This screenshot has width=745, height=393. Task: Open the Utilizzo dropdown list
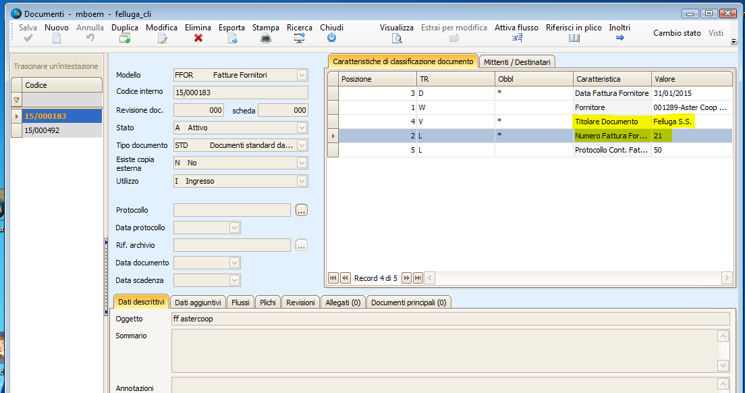click(x=302, y=180)
